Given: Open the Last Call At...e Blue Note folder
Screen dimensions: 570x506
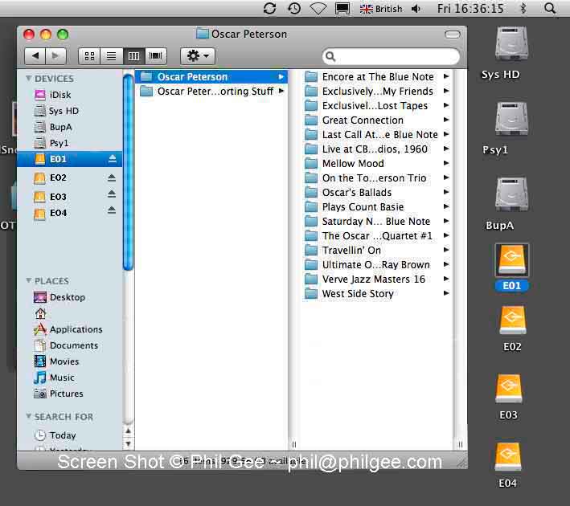Looking at the screenshot, I should click(376, 134).
